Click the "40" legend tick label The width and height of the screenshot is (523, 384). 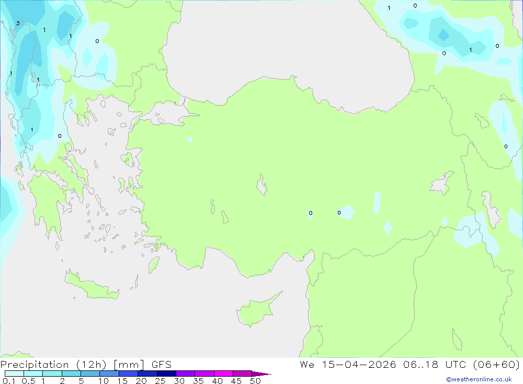(217, 381)
